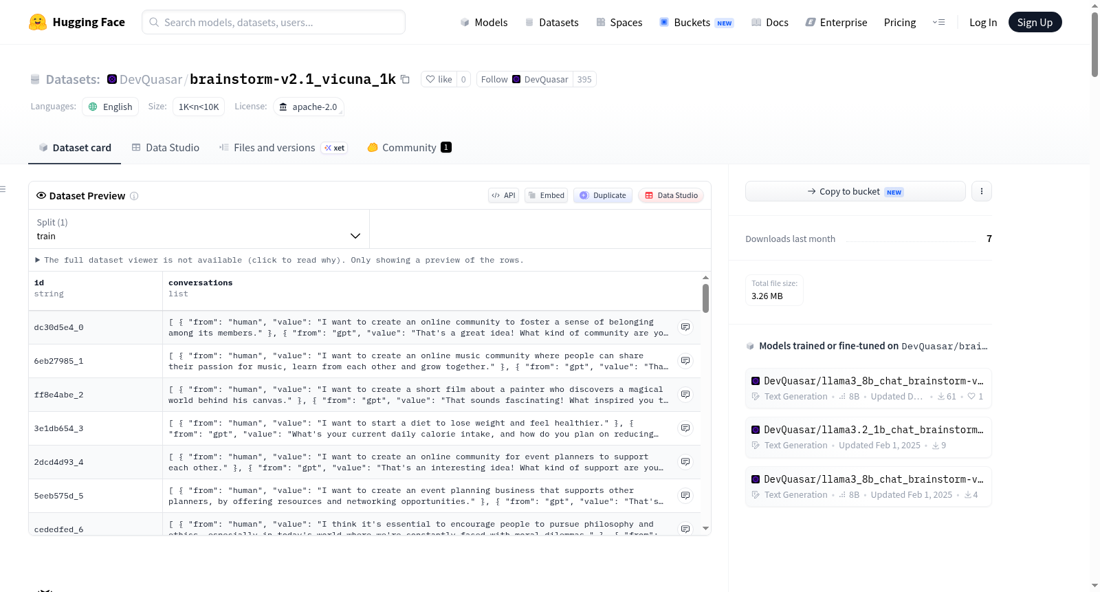
Task: Click the like count 0
Action: coord(463,79)
